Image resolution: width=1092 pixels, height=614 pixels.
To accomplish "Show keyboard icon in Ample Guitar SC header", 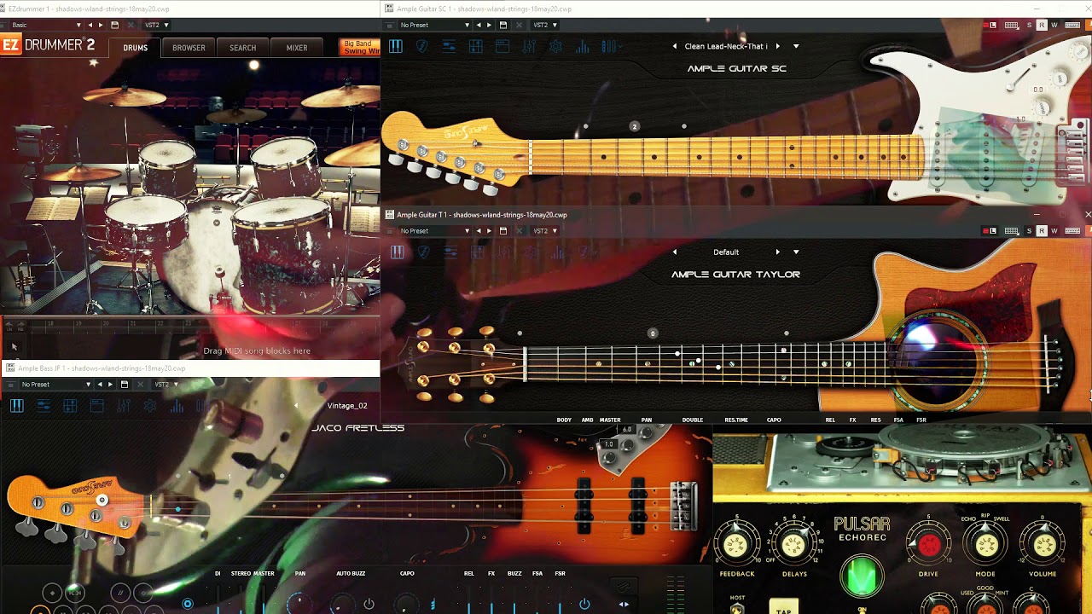I will click(x=1012, y=26).
